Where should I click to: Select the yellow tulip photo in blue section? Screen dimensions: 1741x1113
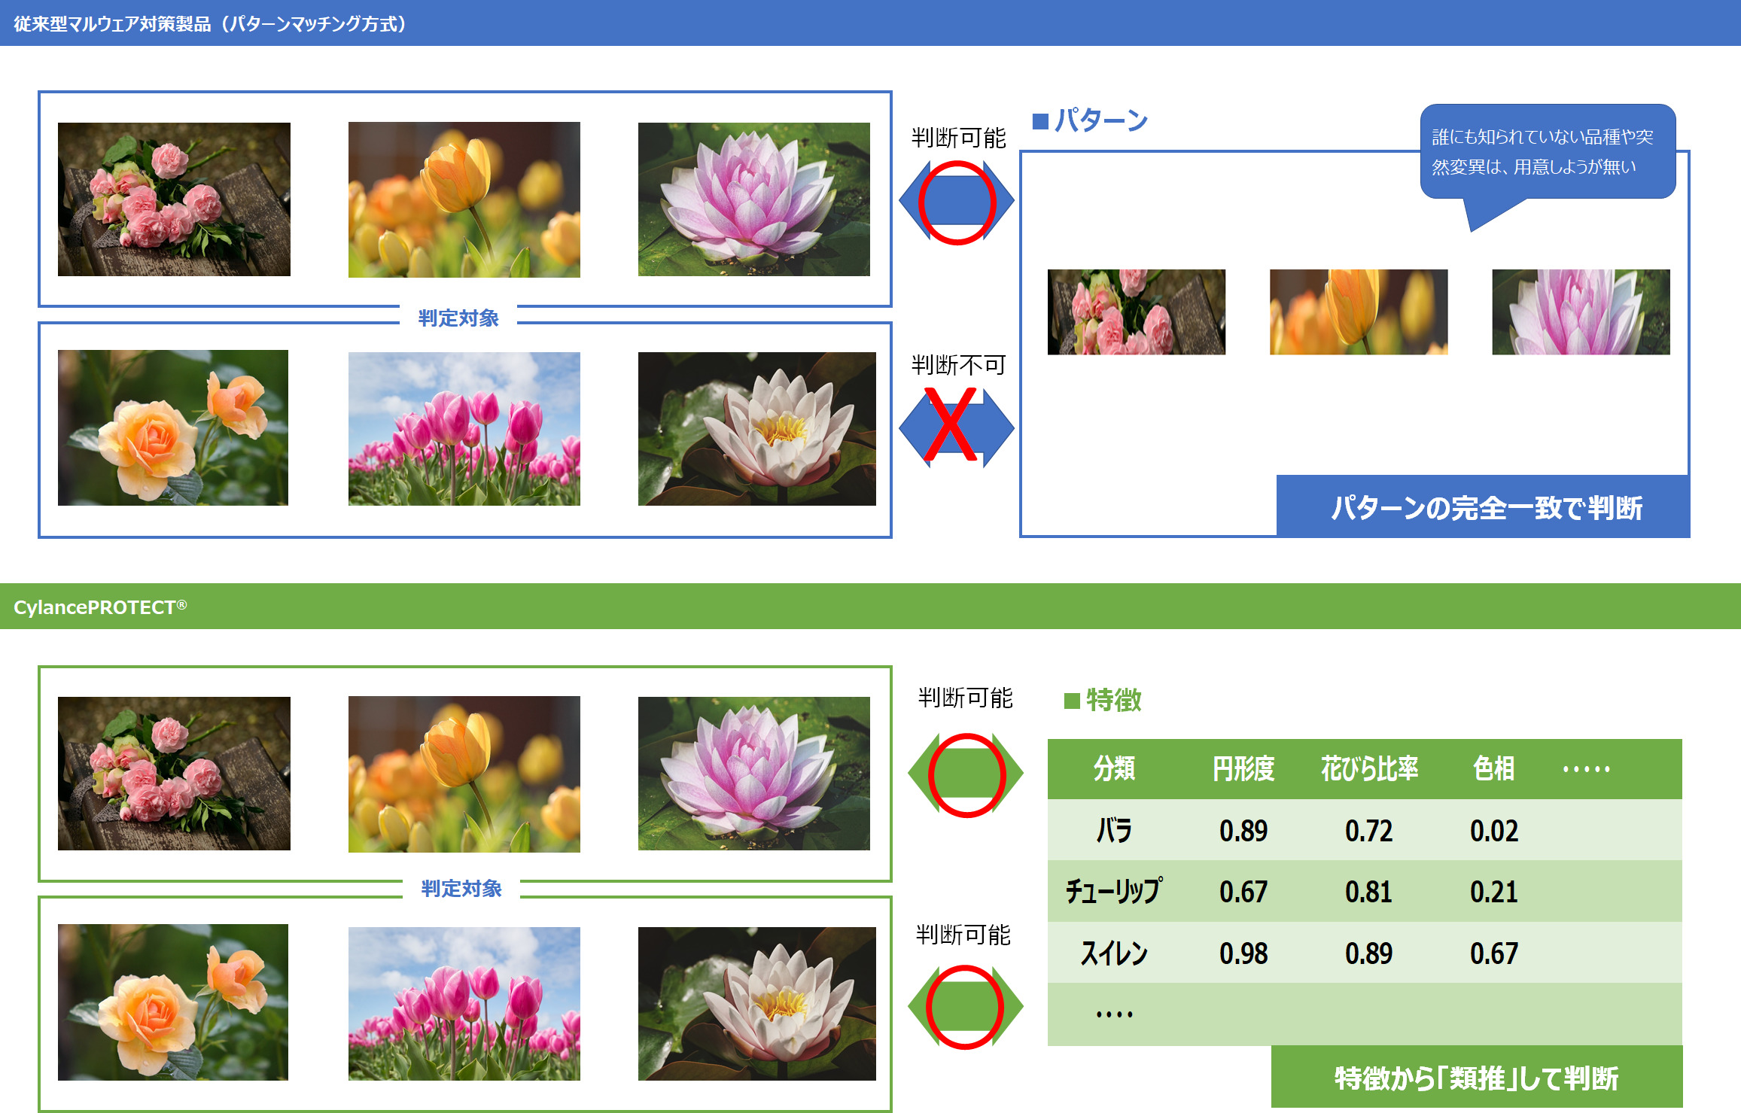pyautogui.click(x=464, y=199)
